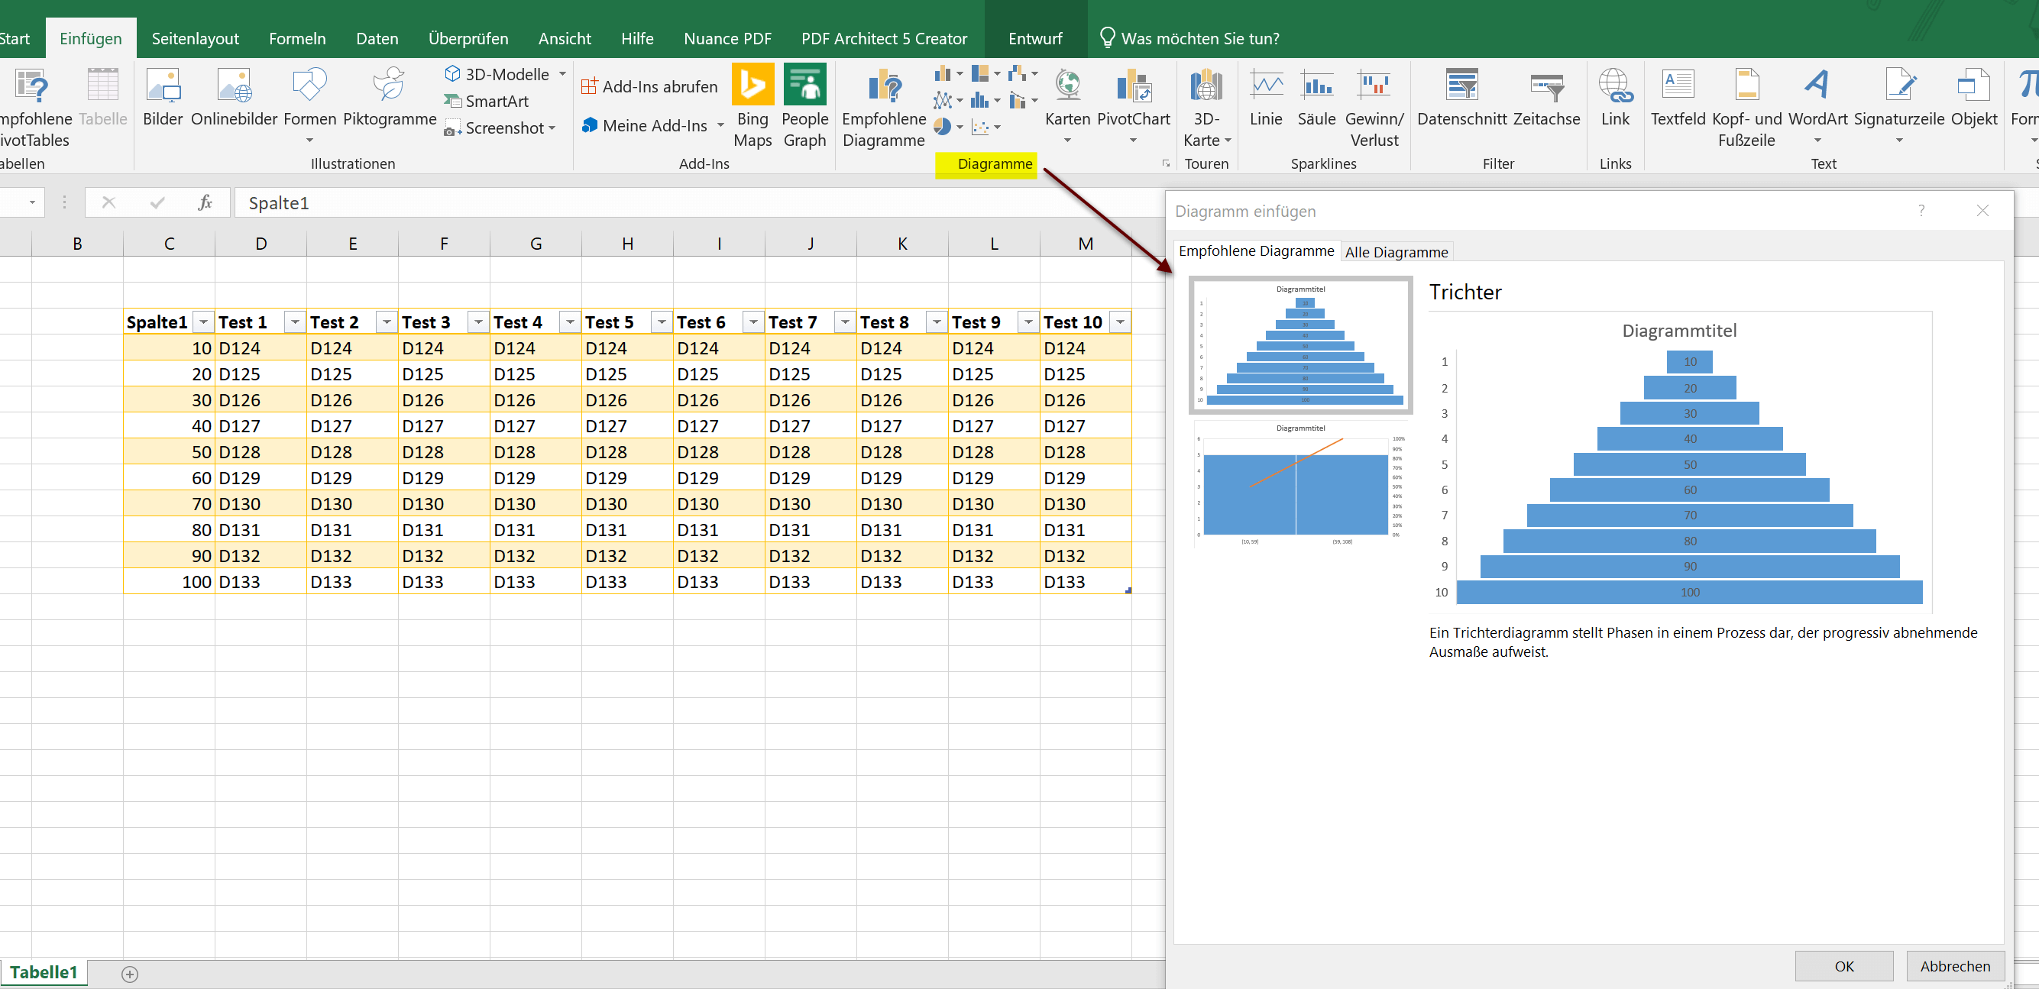Expand the 3D-Modelle dropdown arrow
This screenshot has width=2039, height=989.
[x=563, y=73]
